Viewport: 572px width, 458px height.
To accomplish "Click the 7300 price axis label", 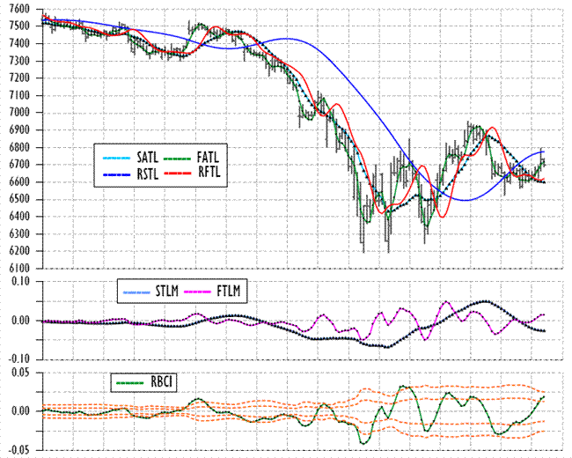I will (x=19, y=61).
